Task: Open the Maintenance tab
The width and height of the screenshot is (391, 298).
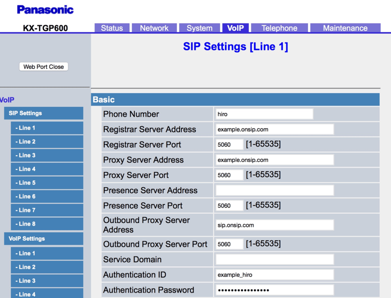Action: (345, 28)
